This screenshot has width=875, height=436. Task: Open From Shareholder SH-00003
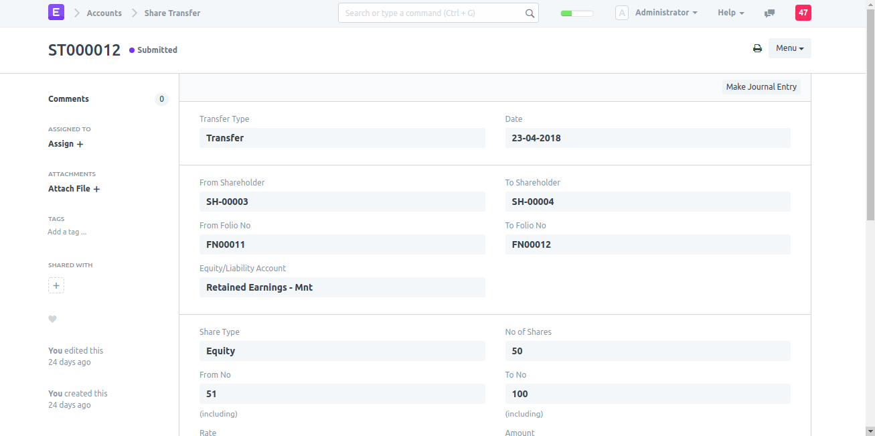[x=342, y=202]
